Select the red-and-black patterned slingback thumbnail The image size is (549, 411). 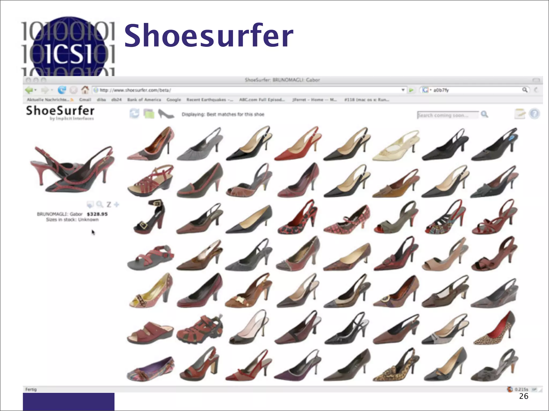pyautogui.click(x=297, y=217)
